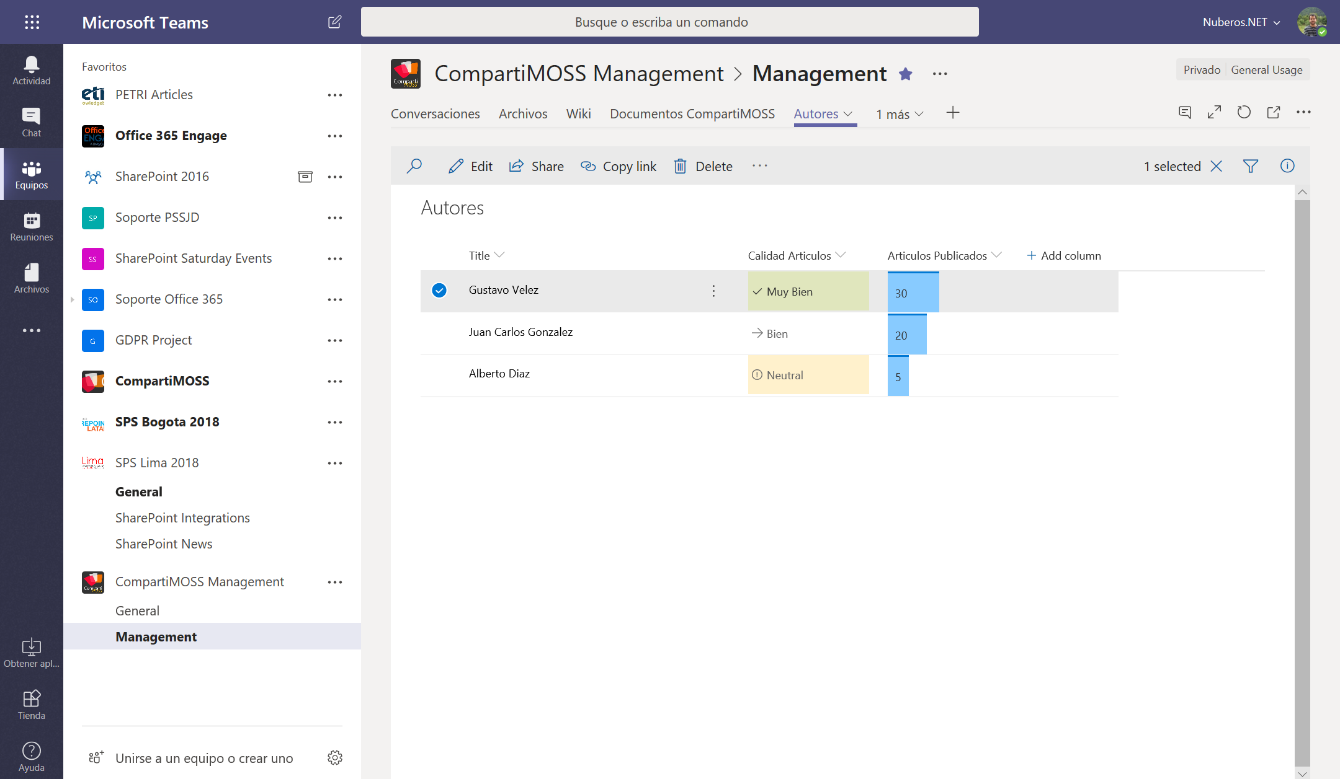Open the filter options icon

point(1251,166)
